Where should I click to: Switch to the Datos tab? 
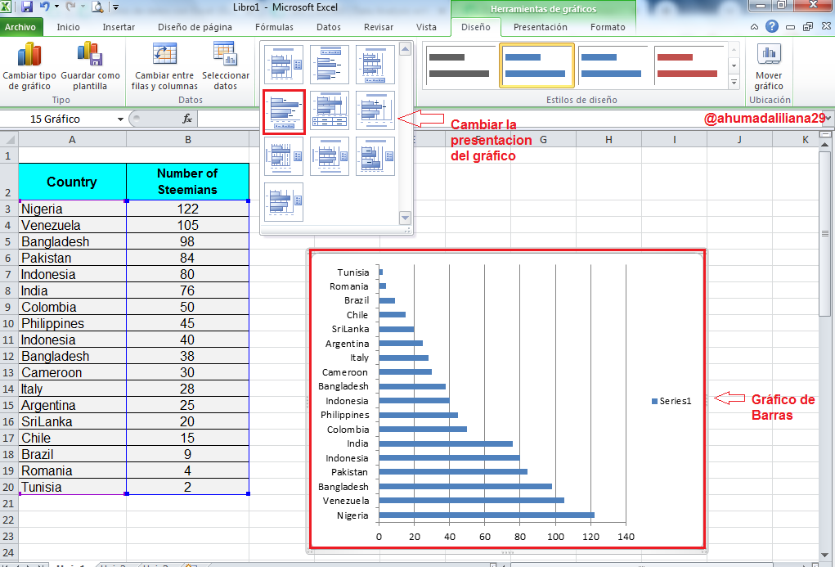(329, 27)
